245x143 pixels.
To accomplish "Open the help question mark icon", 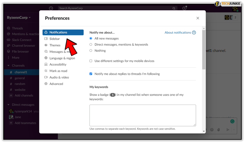I will [184, 8].
